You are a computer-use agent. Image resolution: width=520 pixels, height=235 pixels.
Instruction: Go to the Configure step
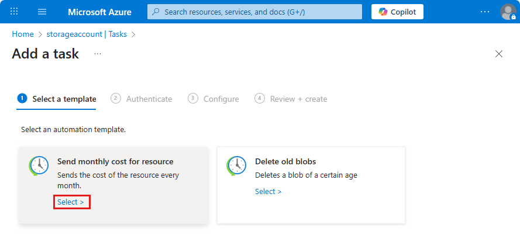click(213, 99)
